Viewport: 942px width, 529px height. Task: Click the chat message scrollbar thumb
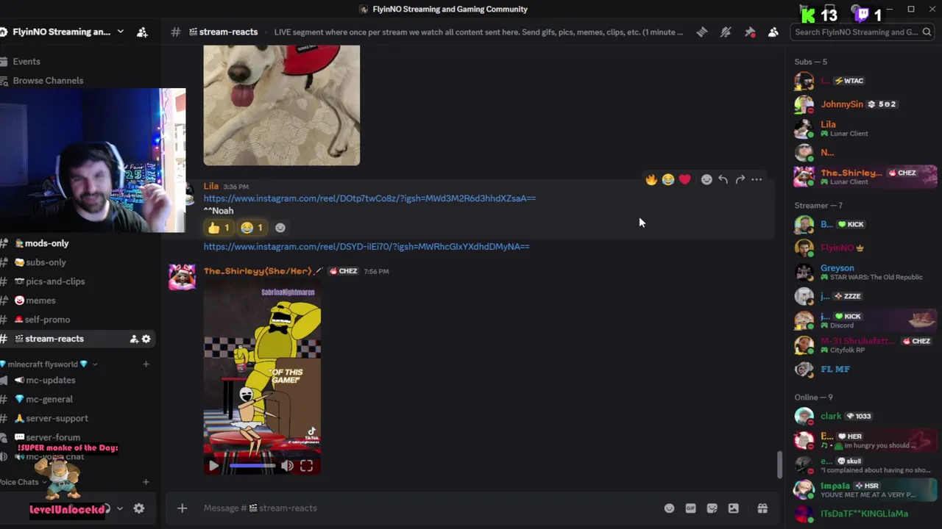pos(779,465)
